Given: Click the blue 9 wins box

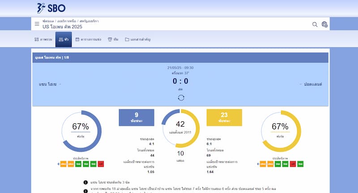Looking at the screenshot, I should point(136,118).
